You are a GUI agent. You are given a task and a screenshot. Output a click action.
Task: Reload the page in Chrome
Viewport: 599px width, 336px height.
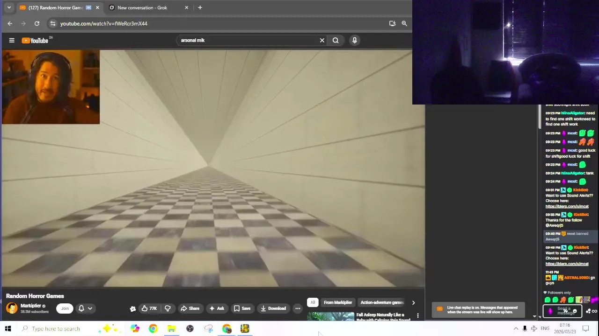(x=37, y=23)
